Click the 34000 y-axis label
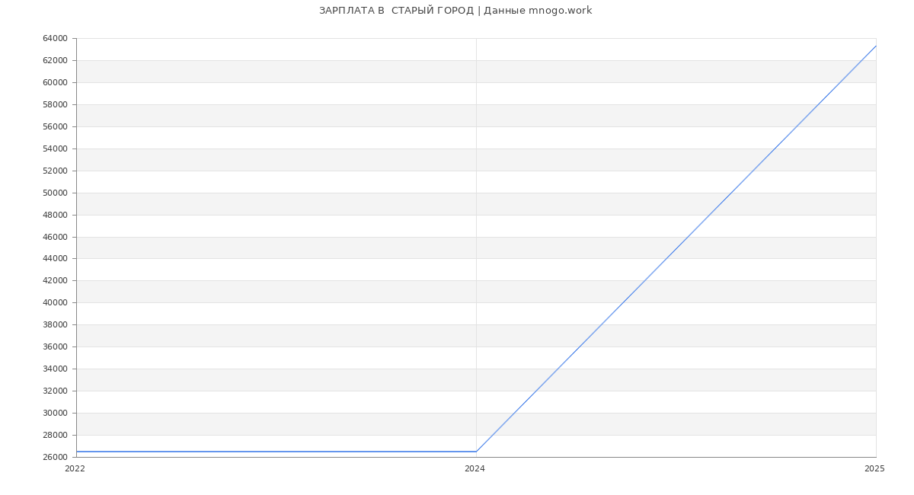The image size is (914, 495). [x=56, y=369]
